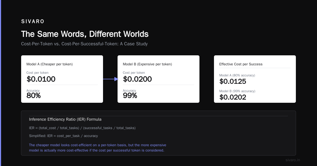
Task: Click Model A cost value $0.0100
Action: click(41, 79)
